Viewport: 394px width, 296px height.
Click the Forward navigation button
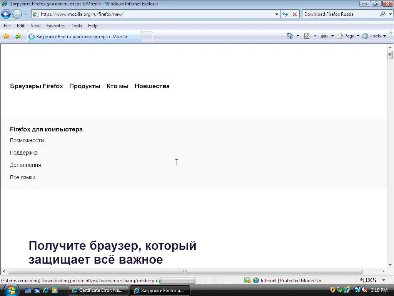(x=17, y=14)
